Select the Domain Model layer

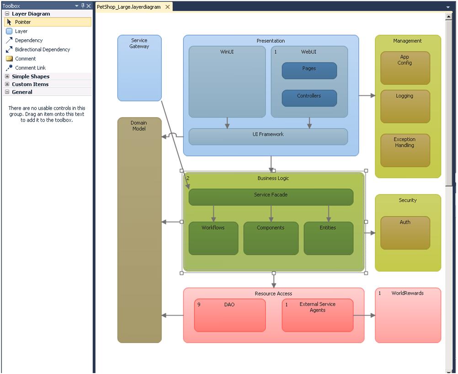click(x=139, y=230)
